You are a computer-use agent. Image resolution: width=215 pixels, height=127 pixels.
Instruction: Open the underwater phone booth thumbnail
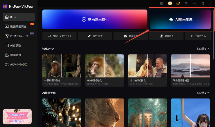tap(148, 113)
